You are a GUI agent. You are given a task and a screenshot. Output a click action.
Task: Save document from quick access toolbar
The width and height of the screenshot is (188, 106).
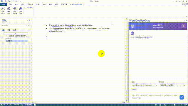pyautogui.click(x=5, y=1)
